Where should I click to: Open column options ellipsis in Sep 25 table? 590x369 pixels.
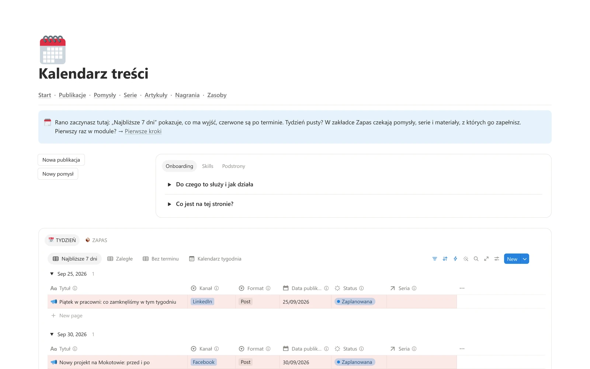click(462, 288)
